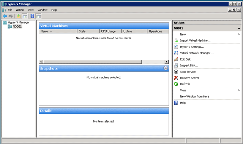Click the NODE2 heading in Actions pane
Screen dimensions: 243x144
click(x=178, y=28)
